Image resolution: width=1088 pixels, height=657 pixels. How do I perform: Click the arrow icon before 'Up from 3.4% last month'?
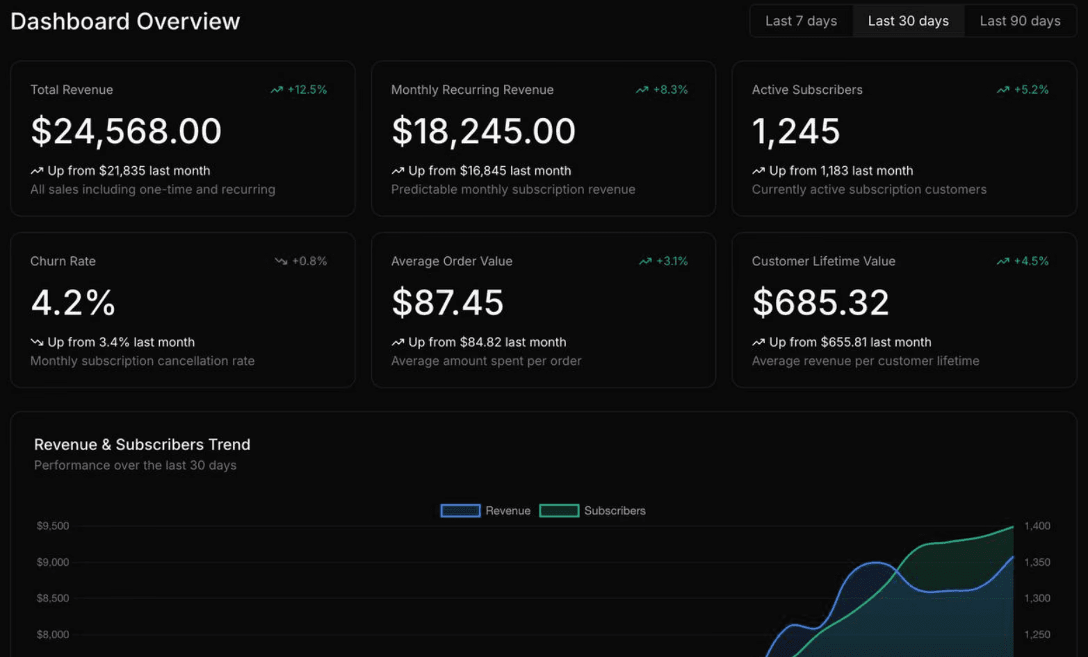[x=37, y=342]
